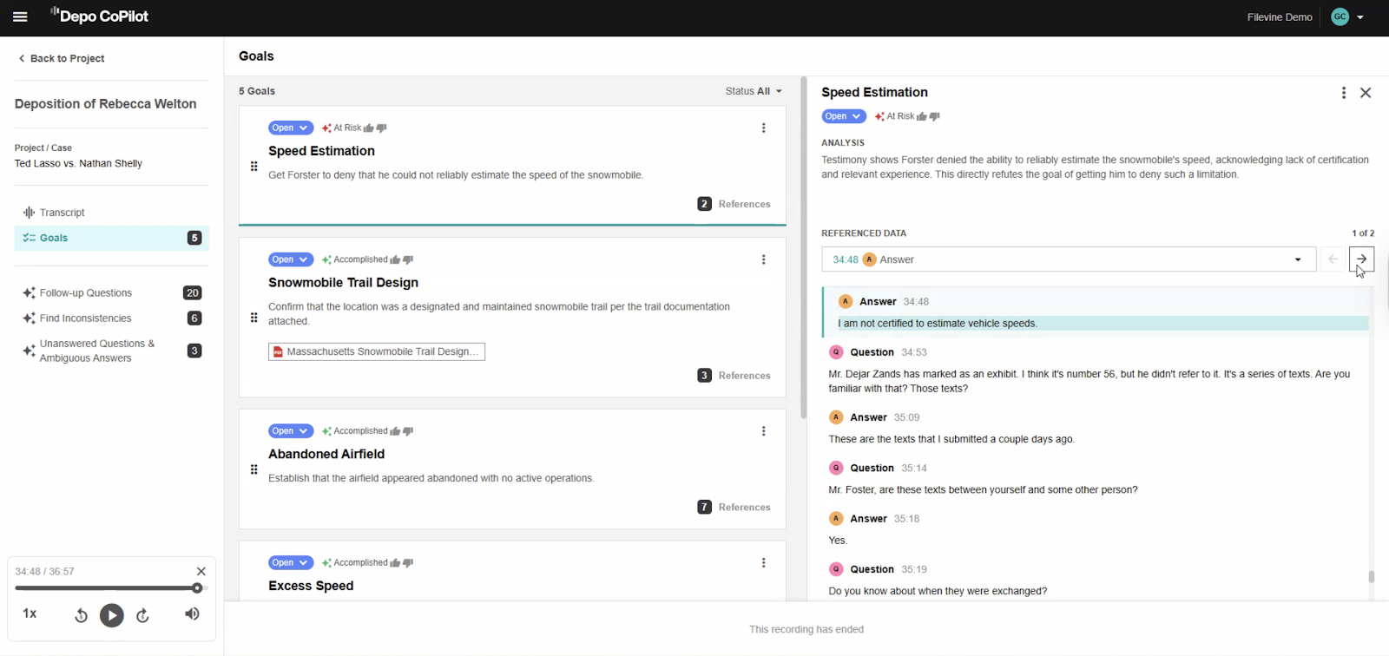
Task: Thumbs down the Abandoned Airfield Accomplished rating
Action: 408,431
